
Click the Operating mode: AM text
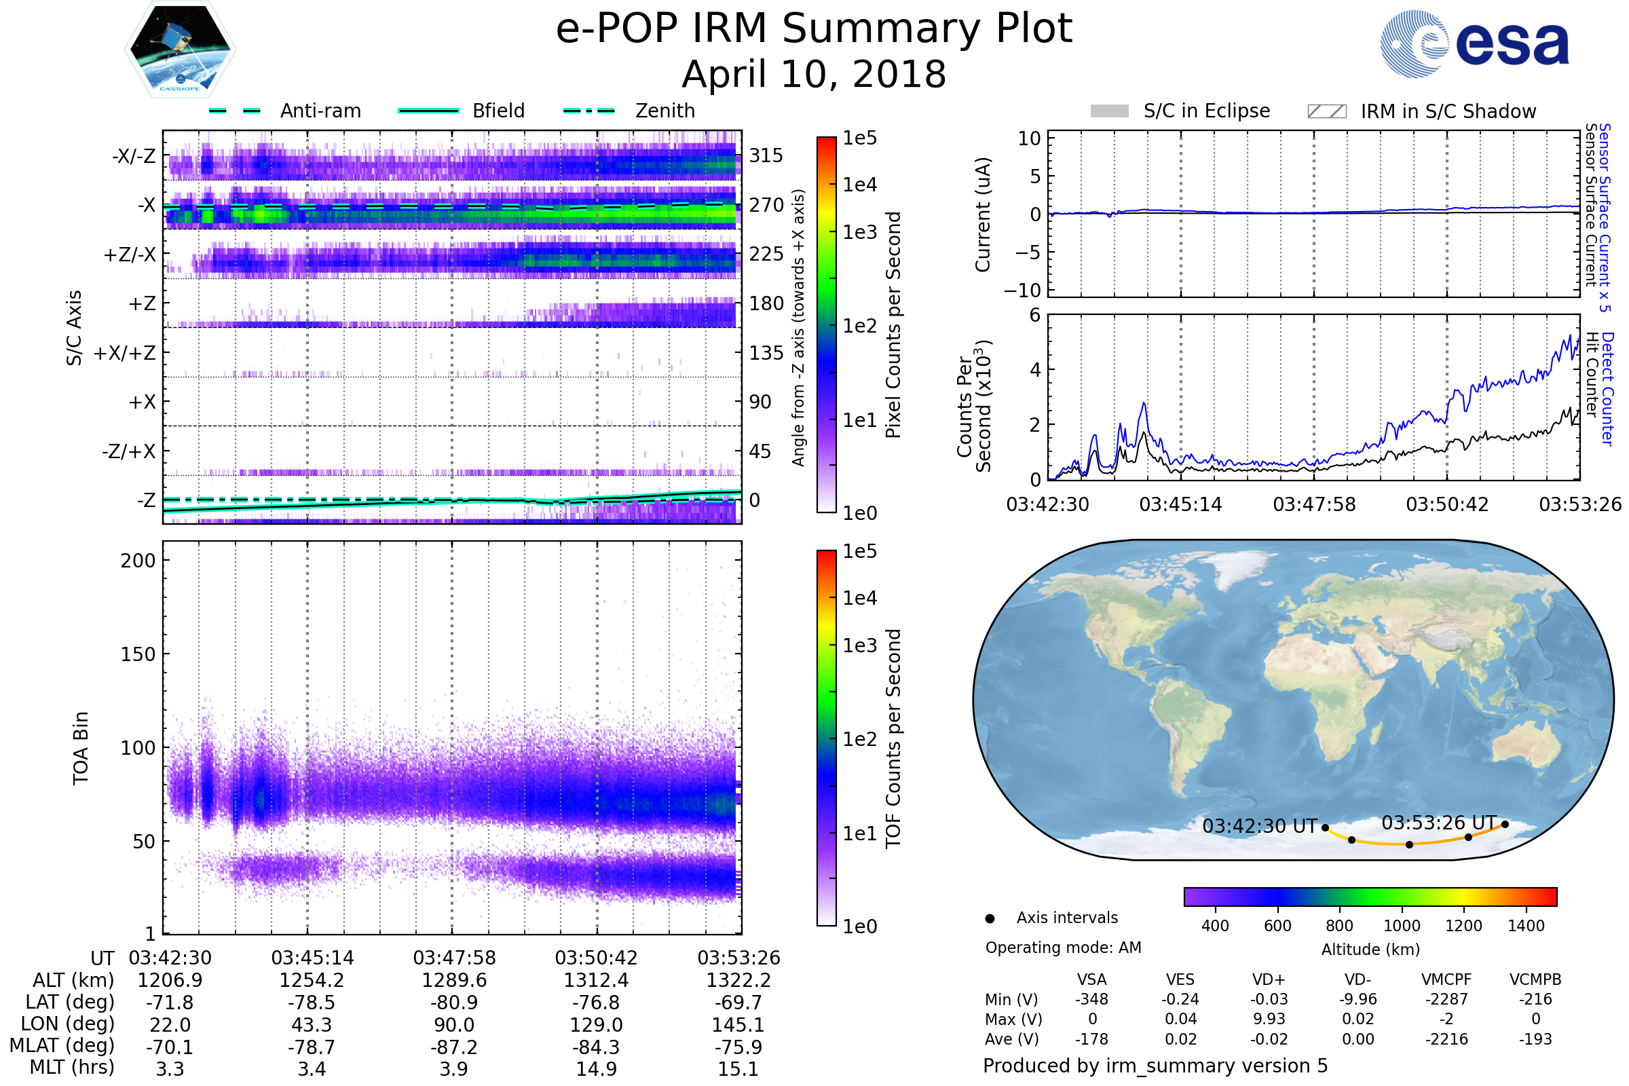(1063, 948)
